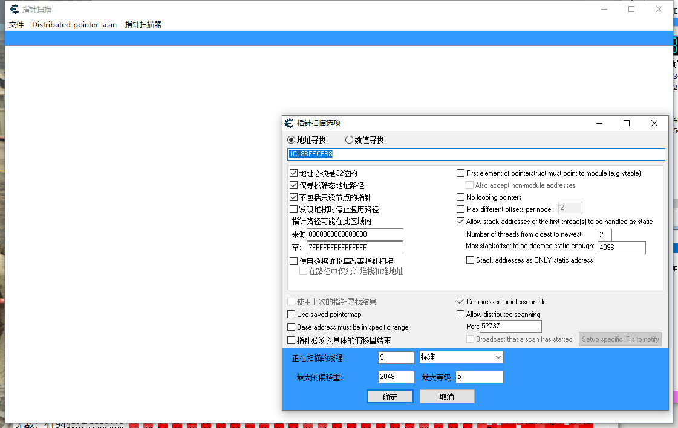This screenshot has width=678, height=428.
Task: Uncheck Allow stack addresses as static
Action: pos(460,222)
